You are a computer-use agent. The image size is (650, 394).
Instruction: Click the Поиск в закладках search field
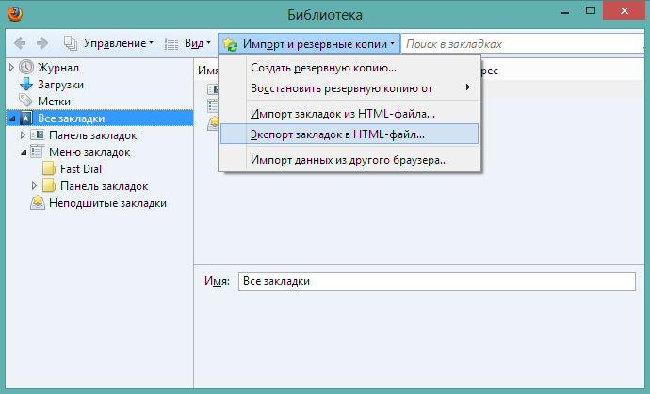(x=523, y=43)
